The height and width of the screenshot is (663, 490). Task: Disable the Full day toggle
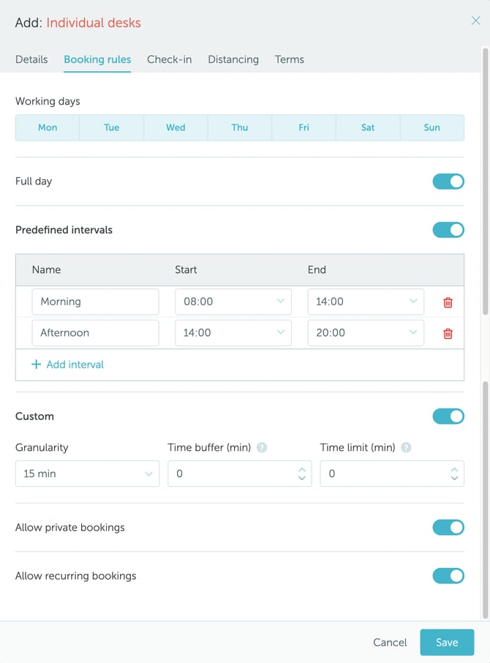[448, 181]
